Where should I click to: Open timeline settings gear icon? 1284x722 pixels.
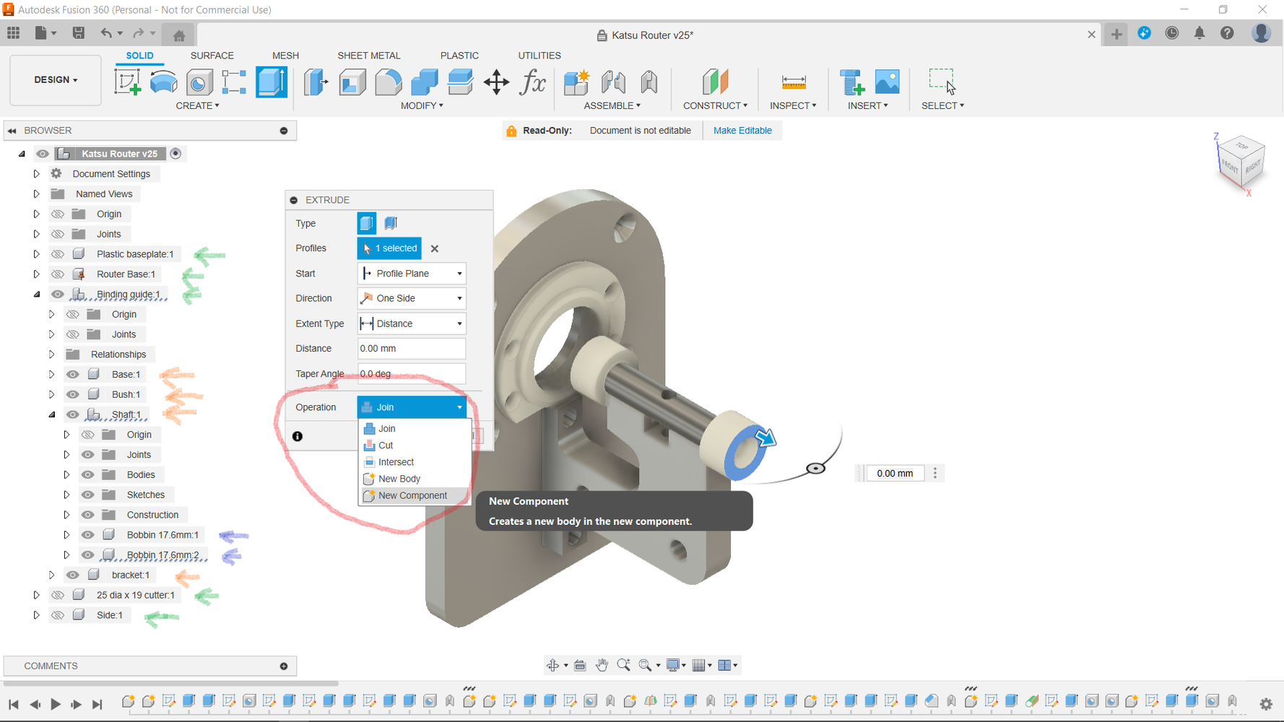(x=1266, y=703)
